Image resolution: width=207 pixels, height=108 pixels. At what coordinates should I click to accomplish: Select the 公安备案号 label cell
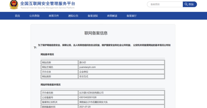60,97
